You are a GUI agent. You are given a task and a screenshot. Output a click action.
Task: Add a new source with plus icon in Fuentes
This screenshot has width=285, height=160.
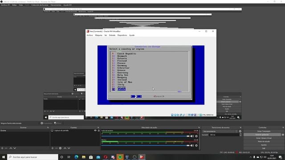pos(53,148)
